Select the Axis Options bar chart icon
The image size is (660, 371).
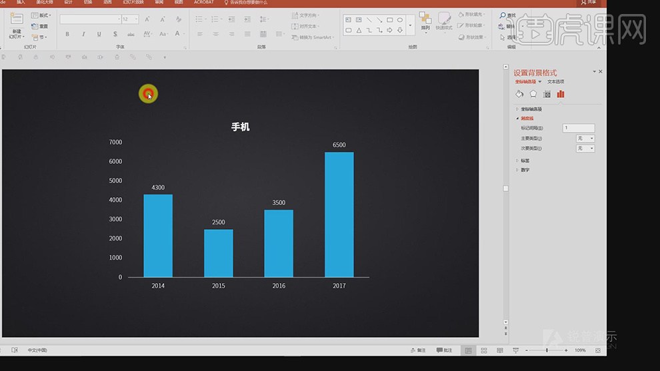click(x=561, y=94)
